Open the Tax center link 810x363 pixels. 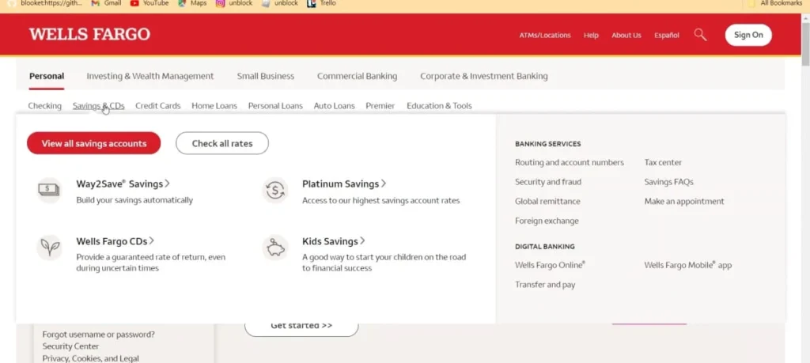663,162
